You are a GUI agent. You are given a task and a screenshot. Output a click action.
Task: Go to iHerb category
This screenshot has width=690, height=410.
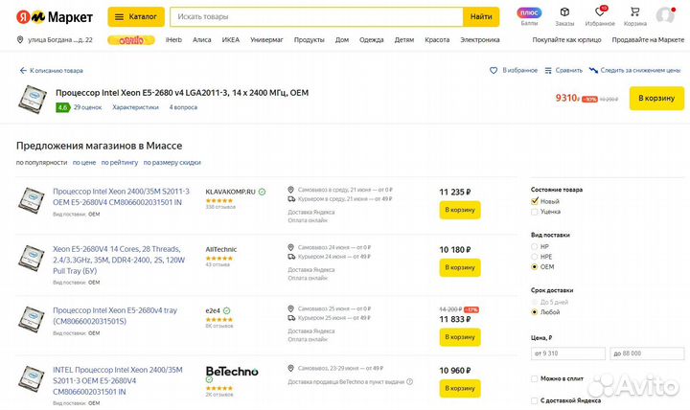coord(173,39)
